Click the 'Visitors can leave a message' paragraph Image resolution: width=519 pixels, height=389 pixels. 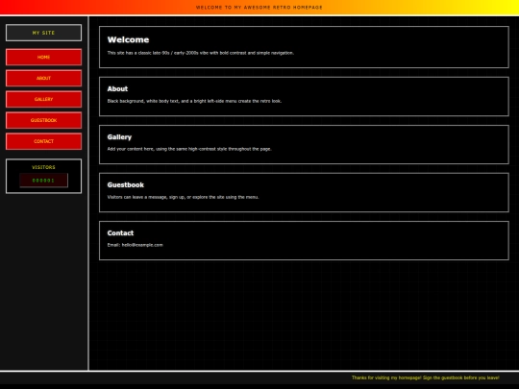183,197
